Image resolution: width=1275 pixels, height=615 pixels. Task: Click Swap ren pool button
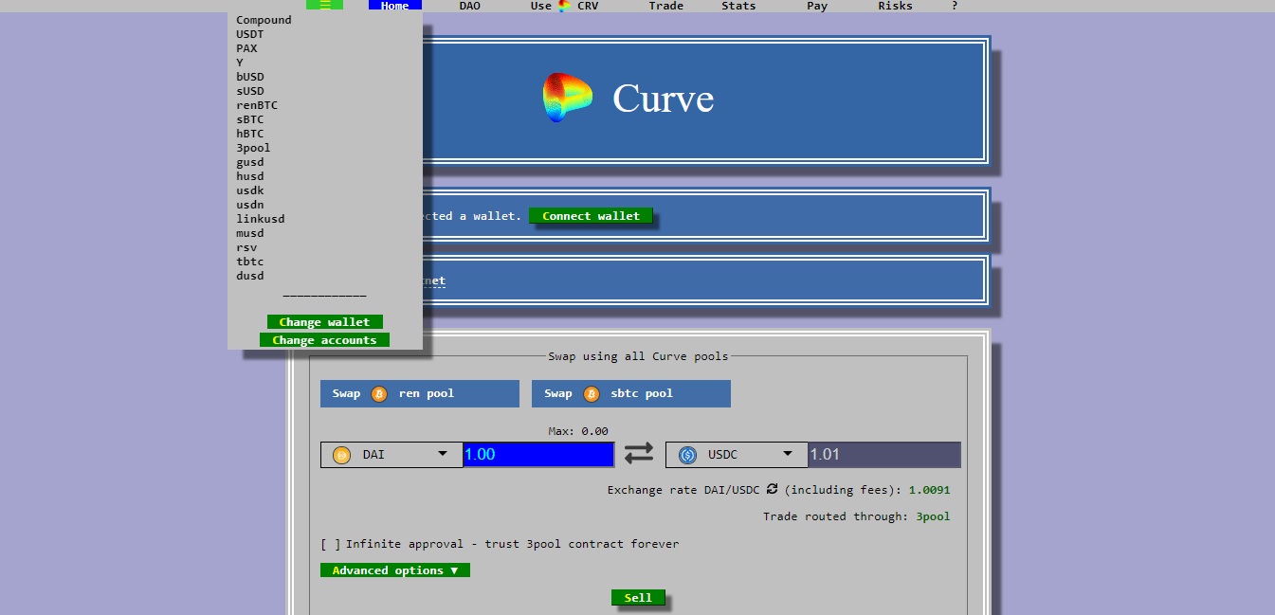pos(420,394)
